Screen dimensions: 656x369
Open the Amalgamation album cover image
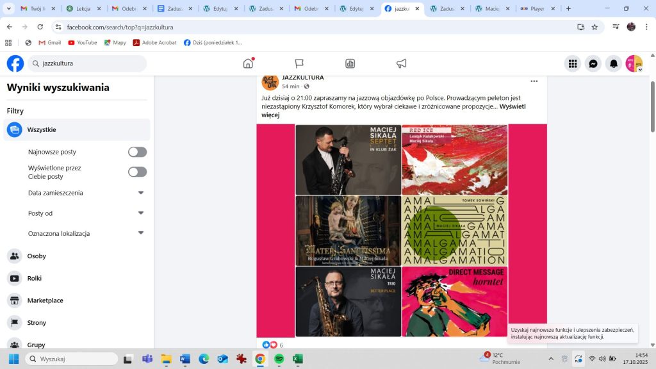coord(454,231)
